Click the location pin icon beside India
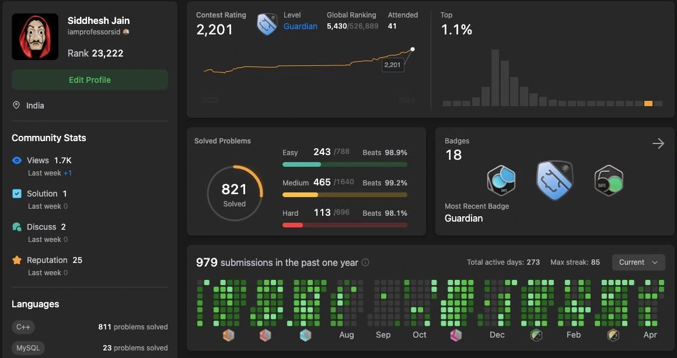 pos(16,106)
